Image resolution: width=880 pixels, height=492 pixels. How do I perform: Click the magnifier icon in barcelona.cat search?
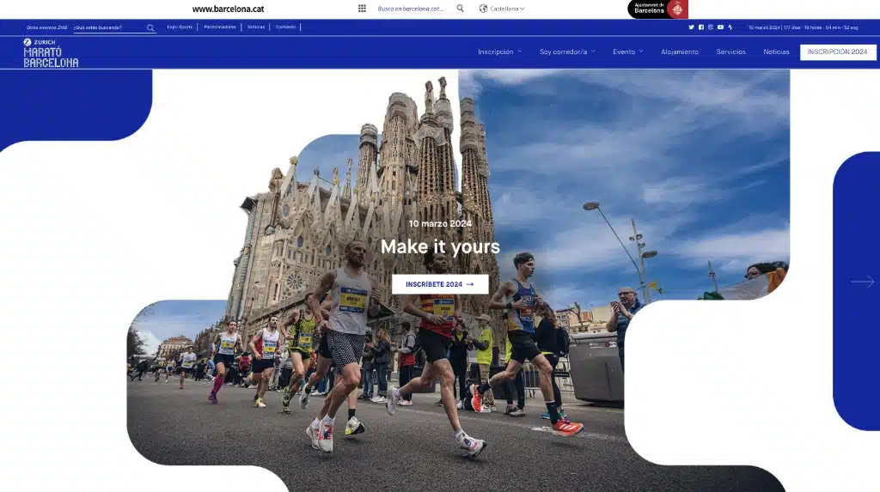click(x=460, y=9)
